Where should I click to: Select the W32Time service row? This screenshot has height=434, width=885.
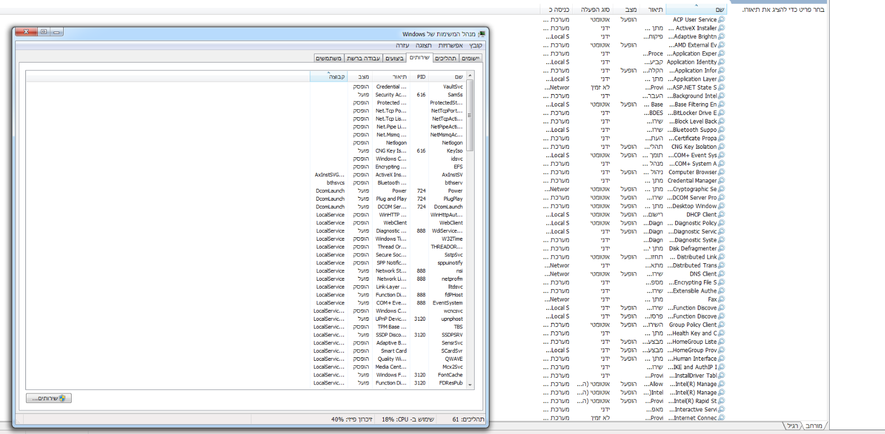(x=246, y=238)
